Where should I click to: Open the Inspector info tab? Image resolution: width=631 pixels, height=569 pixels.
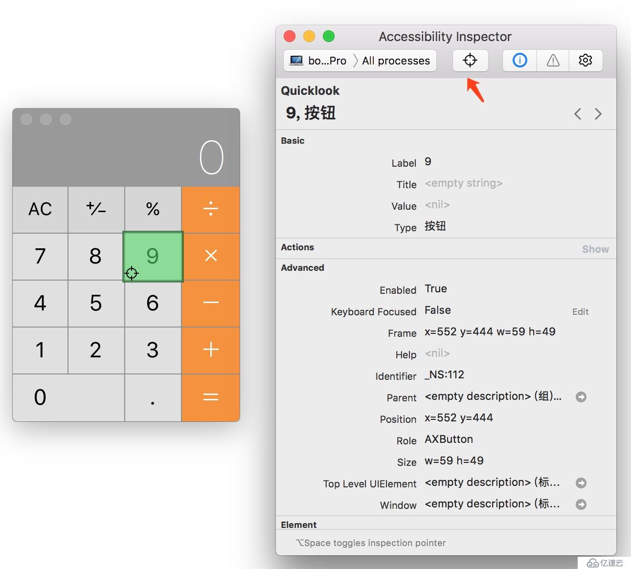pos(519,60)
